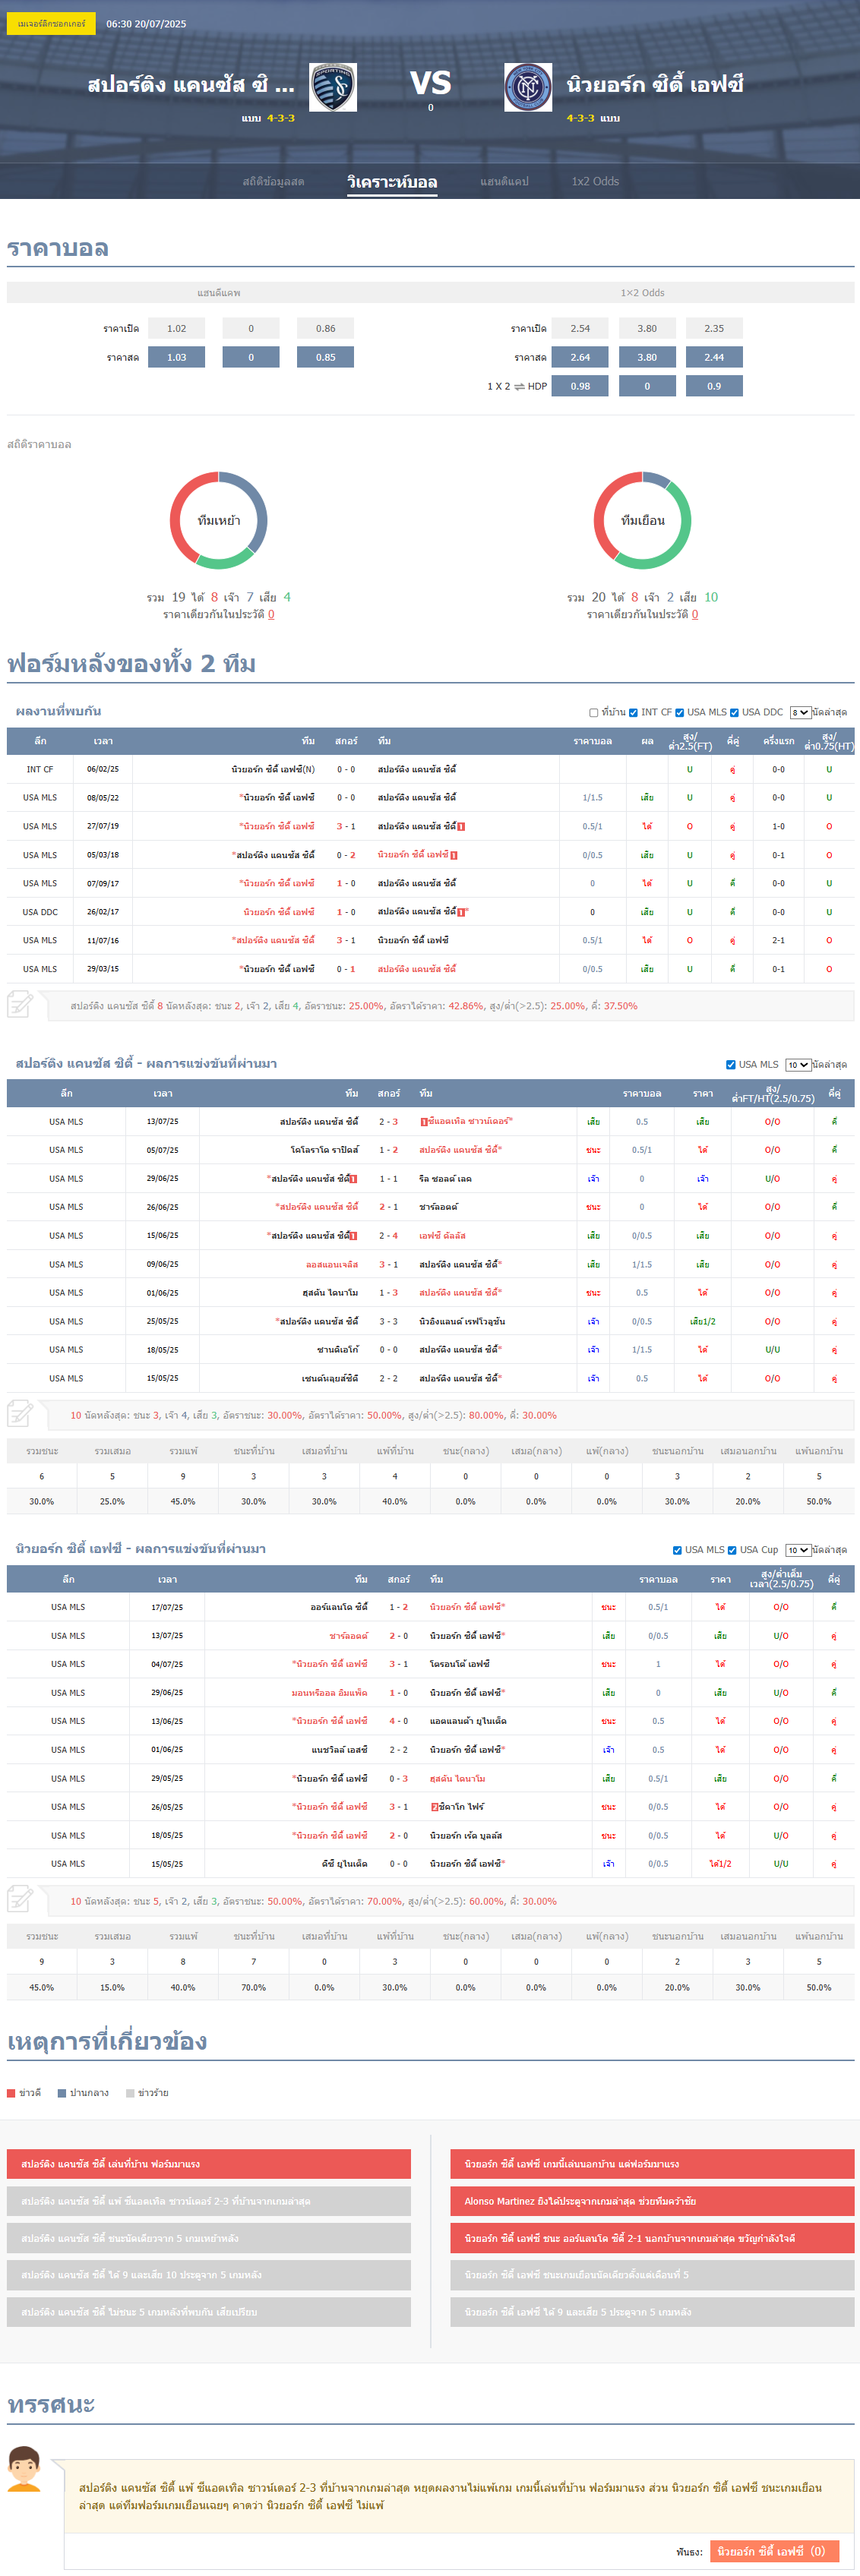Image resolution: width=860 pixels, height=2576 pixels.
Task: Click the news item about the 2-3 loss to Vancouver
Action: (x=209, y=2201)
